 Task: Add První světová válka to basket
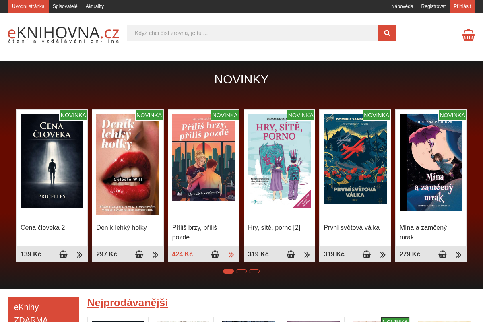tap(367, 254)
